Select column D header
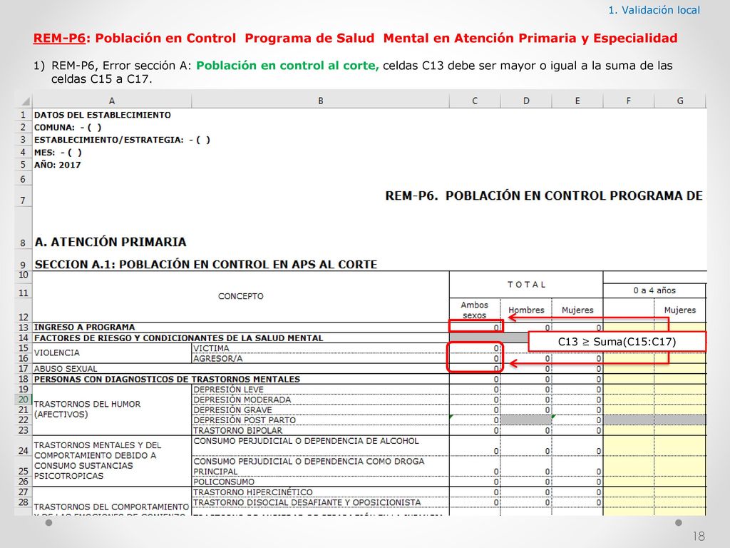The height and width of the screenshot is (548, 730). pos(526,101)
